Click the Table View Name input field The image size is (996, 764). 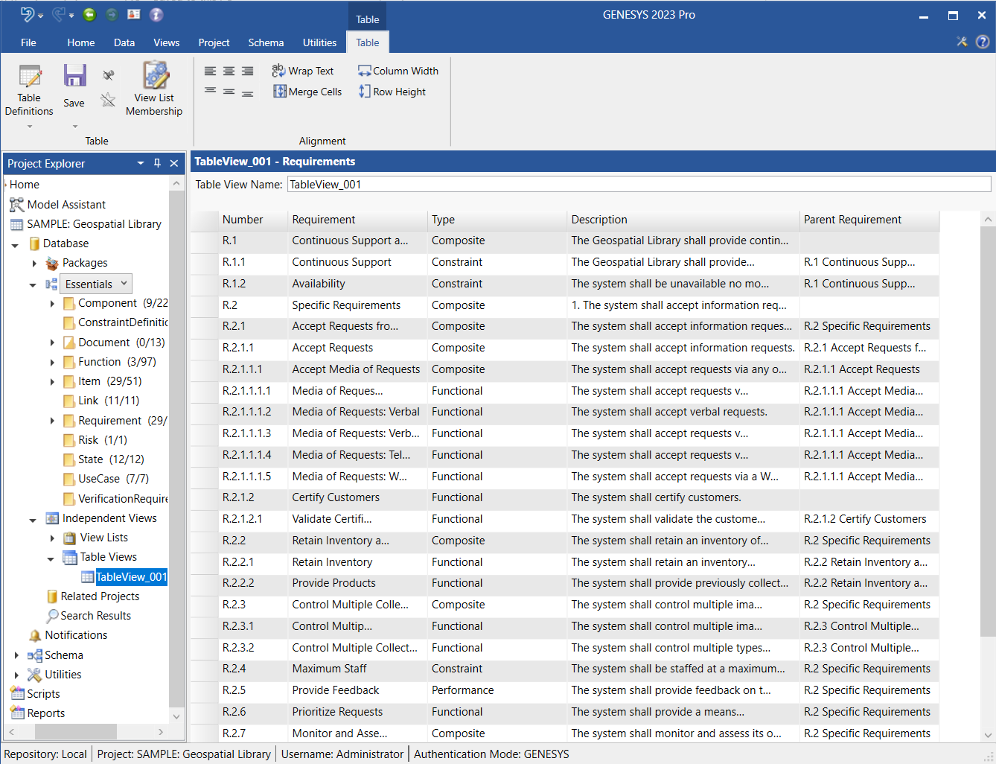638,185
